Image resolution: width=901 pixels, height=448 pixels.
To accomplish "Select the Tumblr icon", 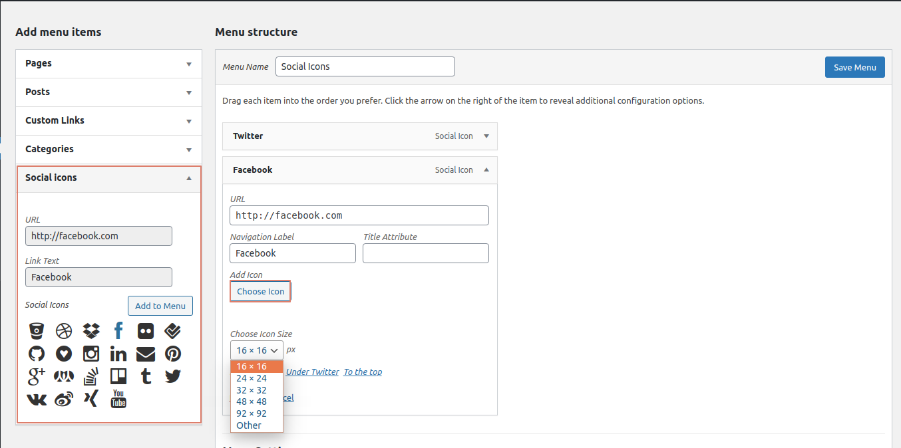I will click(x=146, y=376).
